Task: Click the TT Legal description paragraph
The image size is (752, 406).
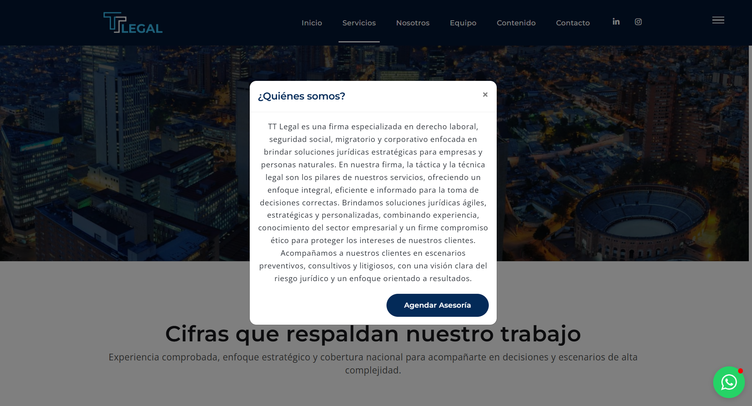Action: click(x=373, y=203)
